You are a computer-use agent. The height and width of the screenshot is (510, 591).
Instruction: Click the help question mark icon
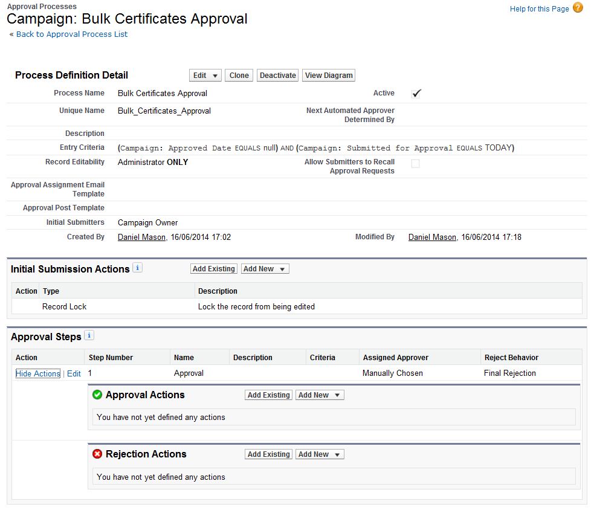coord(578,8)
